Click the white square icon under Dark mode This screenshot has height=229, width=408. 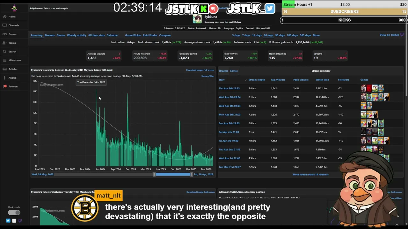[14, 221]
